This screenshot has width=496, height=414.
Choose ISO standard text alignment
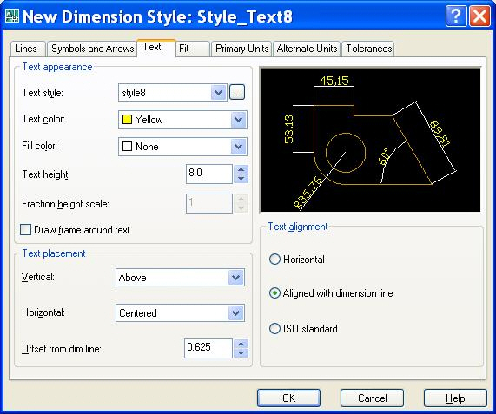point(274,329)
